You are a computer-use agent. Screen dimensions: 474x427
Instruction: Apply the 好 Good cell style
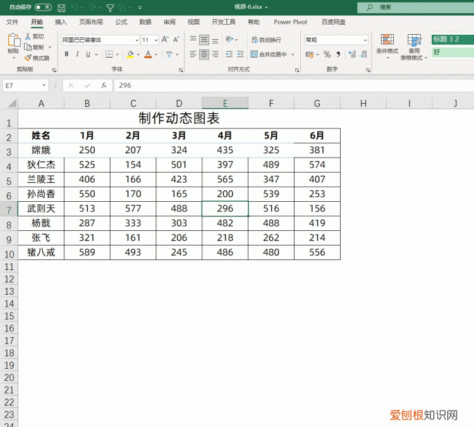point(453,52)
